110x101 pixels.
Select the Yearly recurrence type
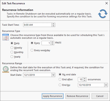click(x=16, y=57)
